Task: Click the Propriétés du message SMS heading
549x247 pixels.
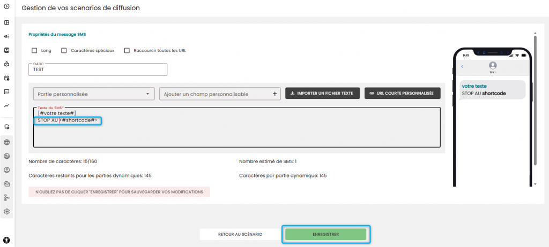Action: (57, 35)
